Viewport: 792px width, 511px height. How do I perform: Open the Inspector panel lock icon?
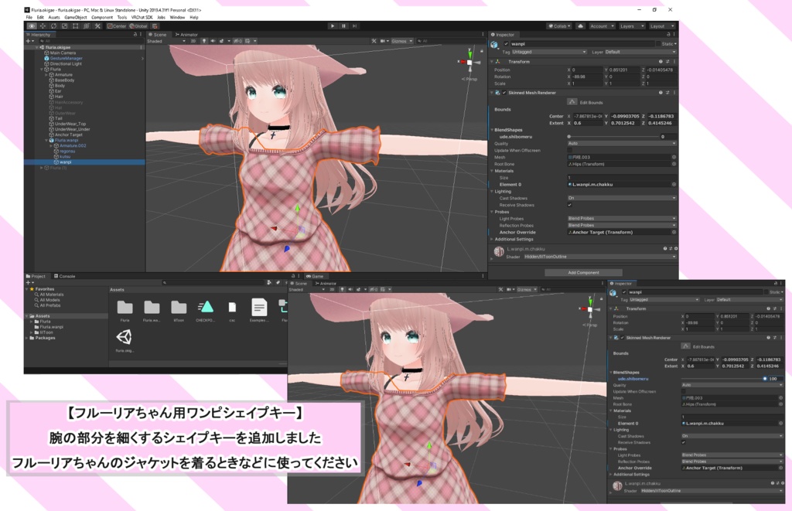667,34
